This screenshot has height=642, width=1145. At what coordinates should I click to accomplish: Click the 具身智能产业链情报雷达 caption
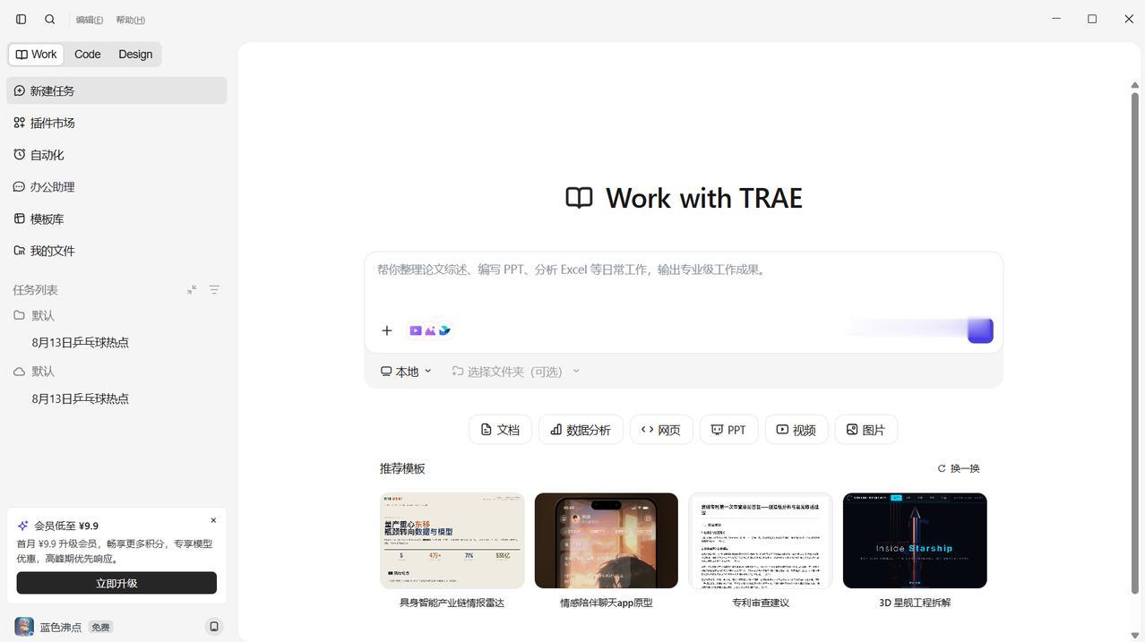452,603
